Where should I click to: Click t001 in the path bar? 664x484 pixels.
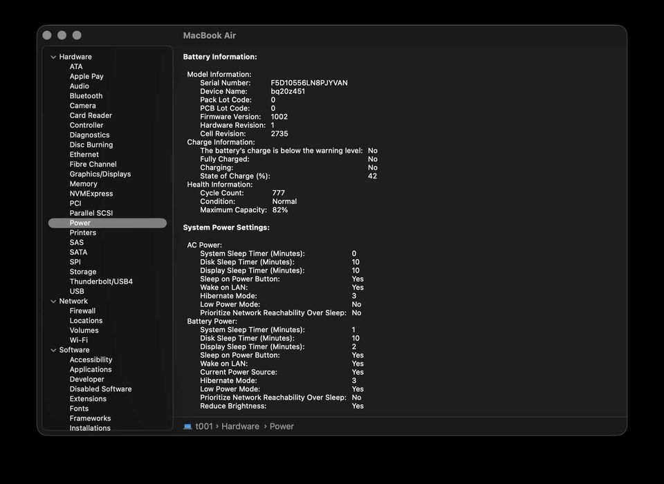pos(204,427)
